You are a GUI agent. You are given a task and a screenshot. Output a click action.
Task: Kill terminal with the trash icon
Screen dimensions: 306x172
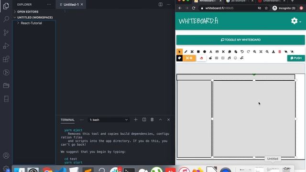(152, 119)
